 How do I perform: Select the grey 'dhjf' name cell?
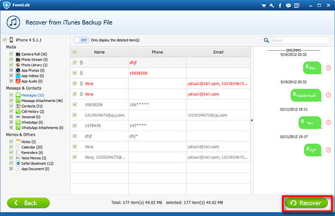(99, 136)
